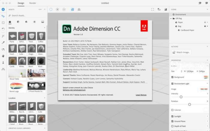The width and height of the screenshot is (210, 131).
Task: Expand the Ground Plane options arrow
Action: [207, 121]
